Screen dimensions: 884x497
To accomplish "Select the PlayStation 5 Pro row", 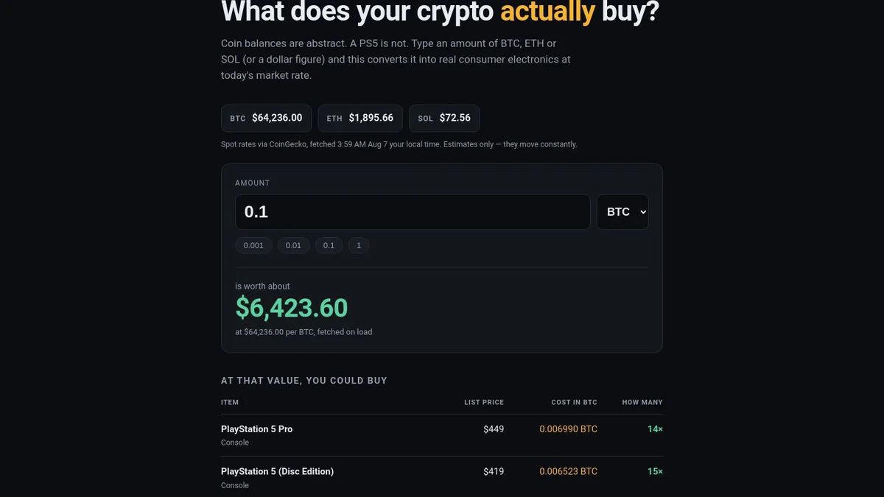I will pos(442,435).
